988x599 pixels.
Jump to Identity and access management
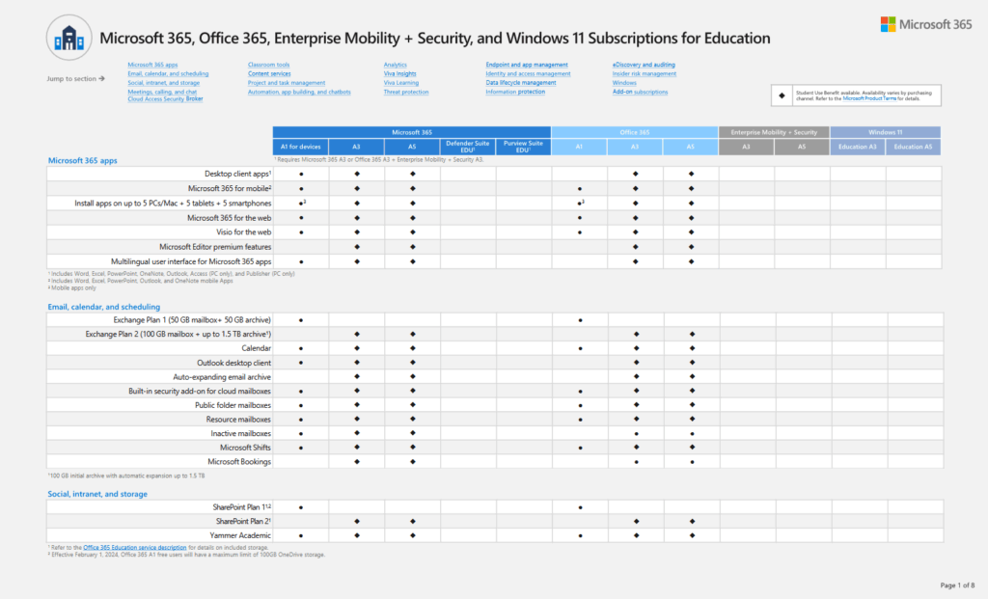[x=528, y=73]
